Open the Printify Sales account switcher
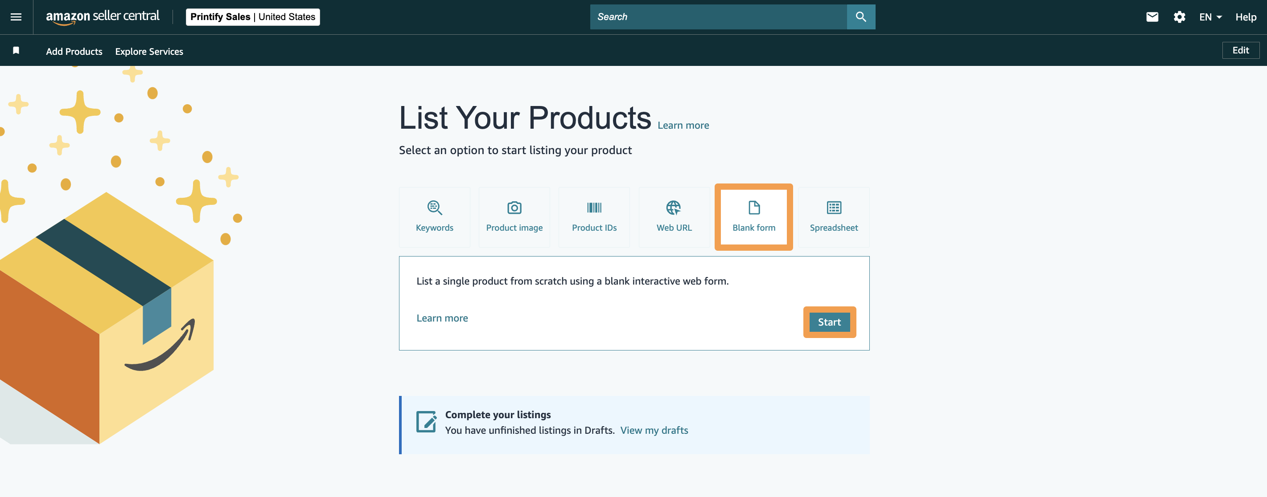1267x497 pixels. (x=253, y=17)
